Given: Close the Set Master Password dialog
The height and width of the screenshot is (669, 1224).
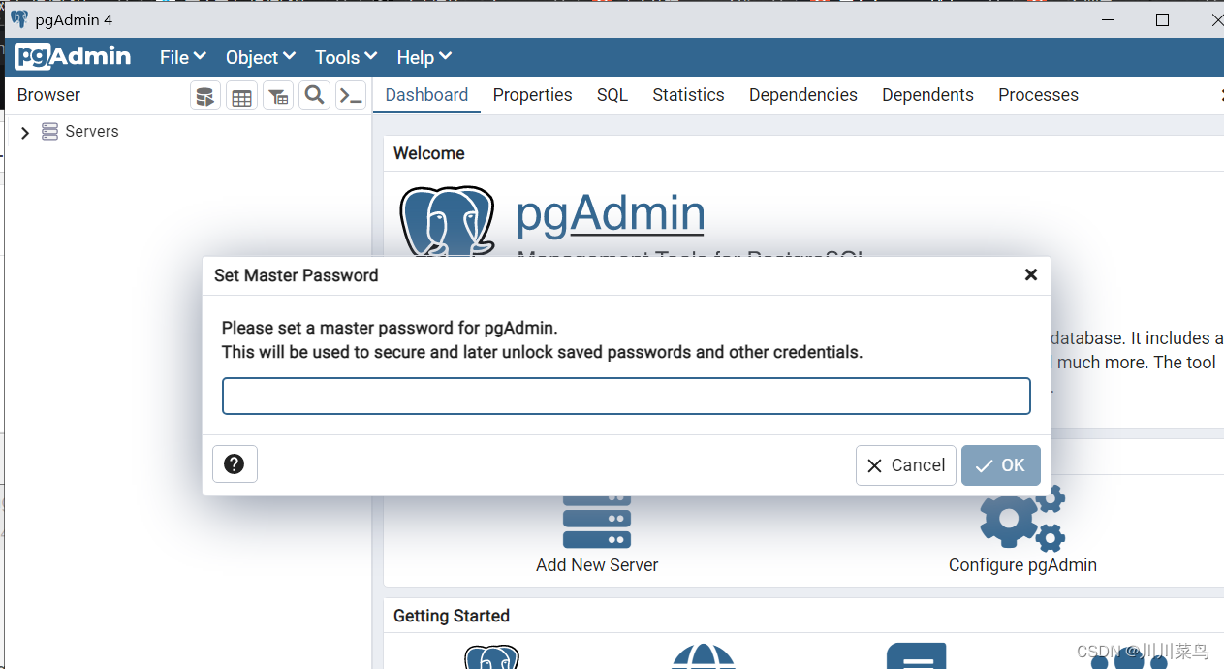Looking at the screenshot, I should (x=1031, y=275).
